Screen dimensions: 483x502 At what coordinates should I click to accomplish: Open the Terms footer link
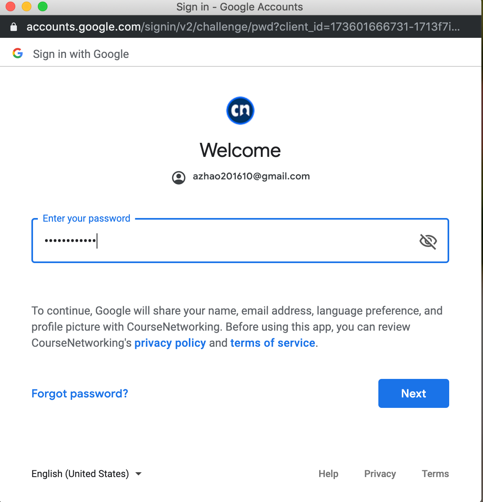click(435, 474)
